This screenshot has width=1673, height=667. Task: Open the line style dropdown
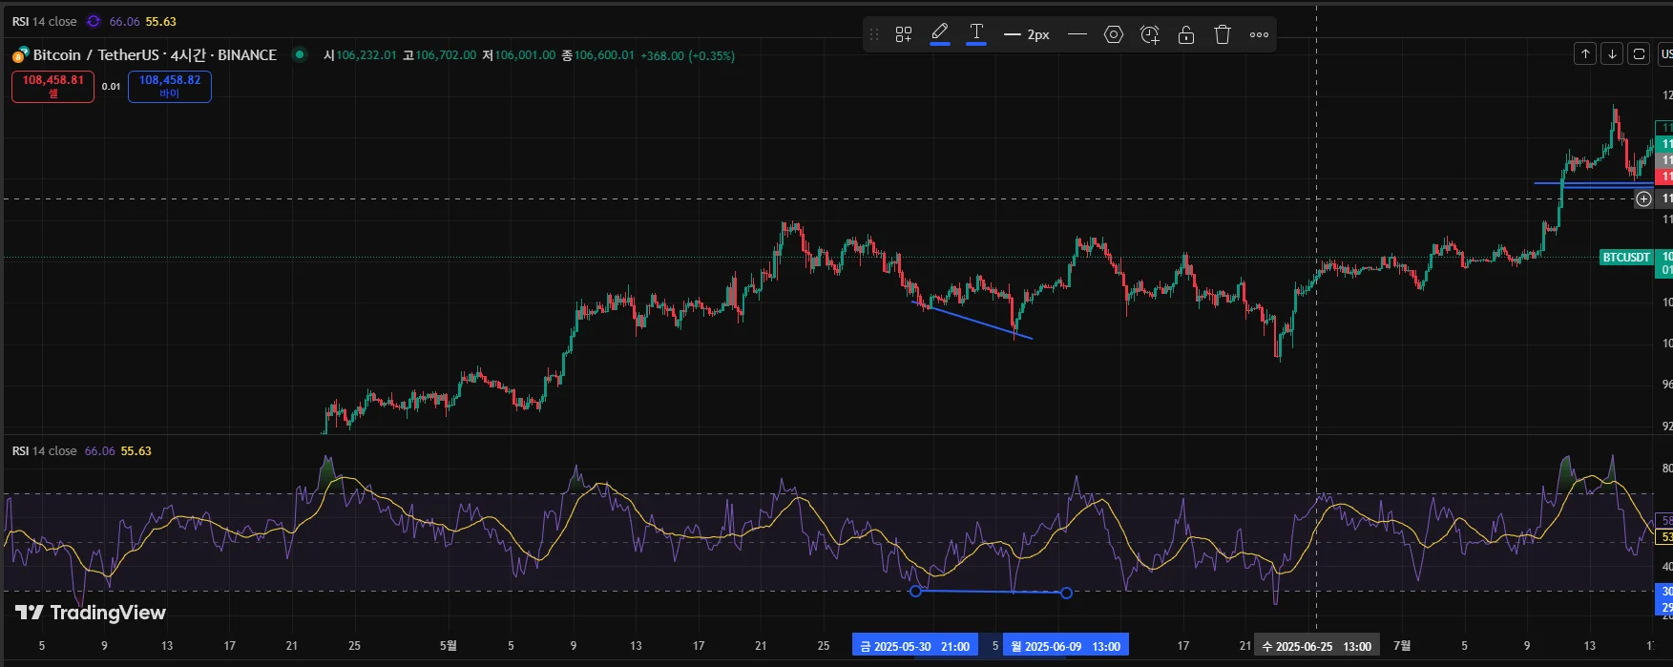click(1077, 34)
